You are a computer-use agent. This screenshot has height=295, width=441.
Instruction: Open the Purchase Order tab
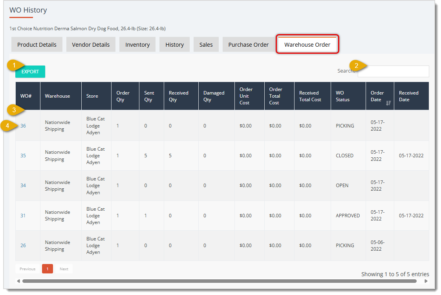coord(248,45)
